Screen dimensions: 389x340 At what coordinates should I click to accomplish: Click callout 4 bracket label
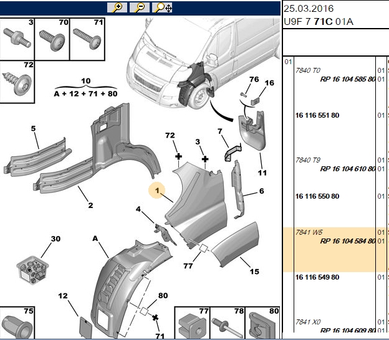pyautogui.click(x=138, y=209)
